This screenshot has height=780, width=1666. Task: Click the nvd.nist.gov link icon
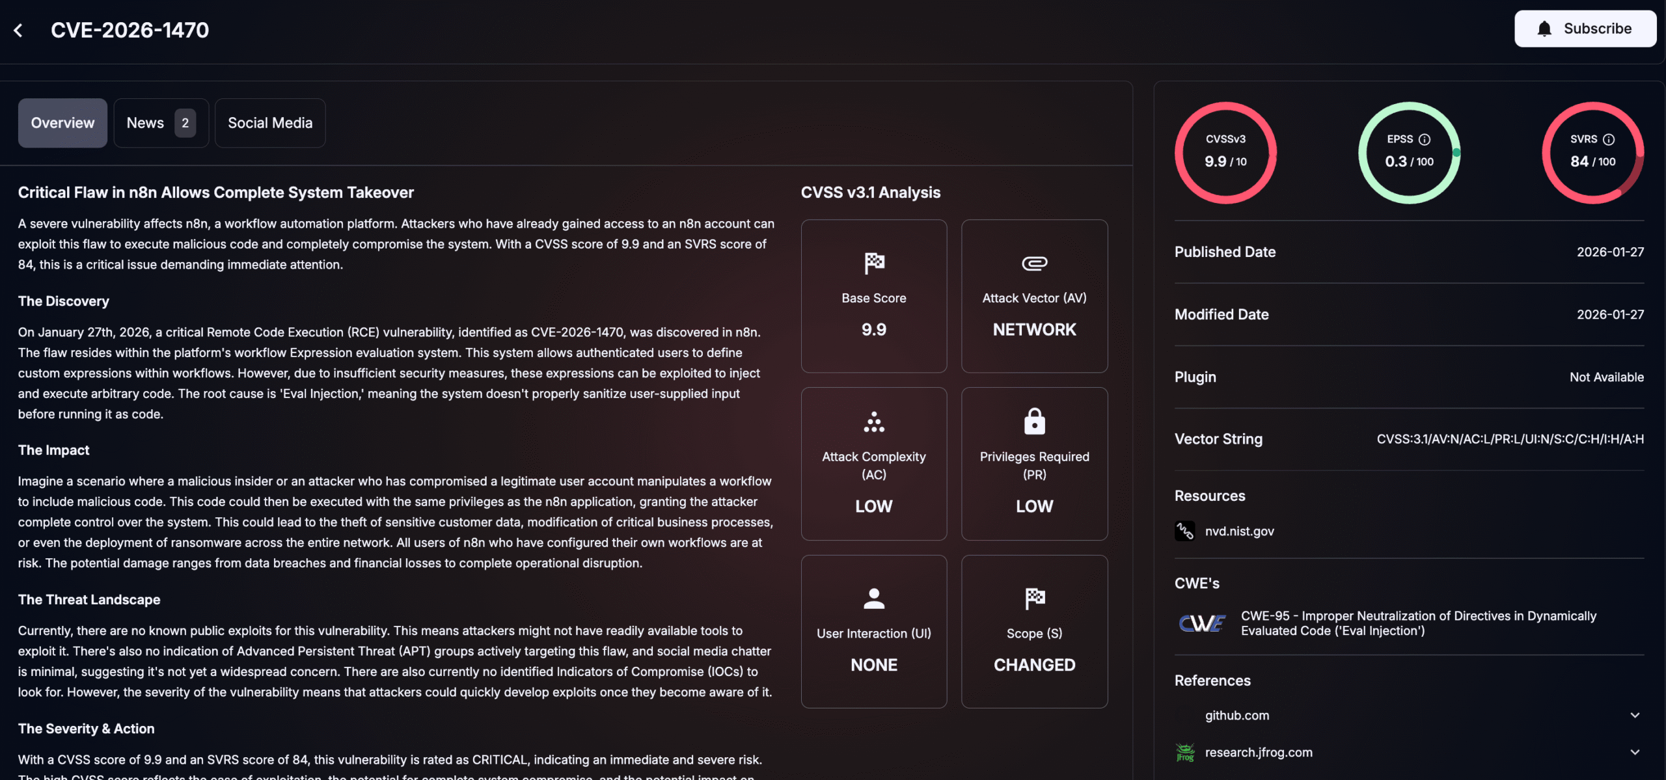coord(1184,531)
